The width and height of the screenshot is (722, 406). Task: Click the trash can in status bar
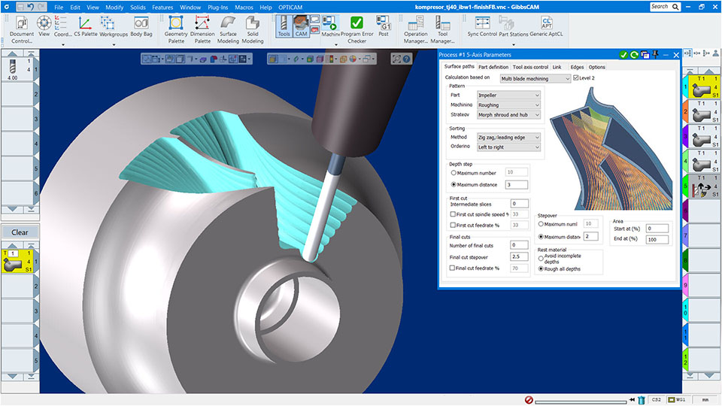[x=641, y=399]
